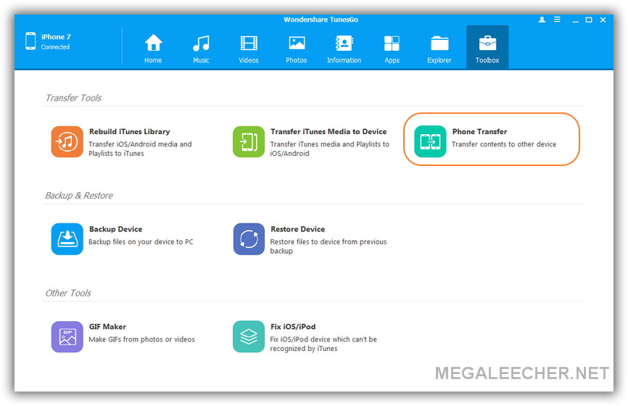Click the Restore Device circular arrows icon
Viewport: 628px width, 406px height.
click(249, 239)
